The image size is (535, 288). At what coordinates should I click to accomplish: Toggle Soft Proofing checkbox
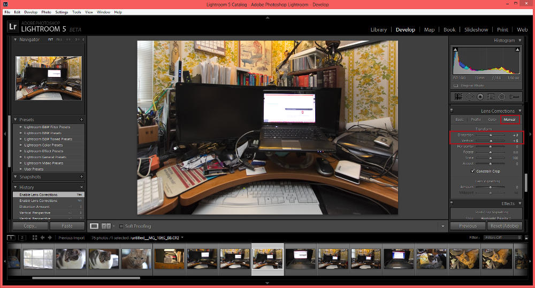coord(121,226)
